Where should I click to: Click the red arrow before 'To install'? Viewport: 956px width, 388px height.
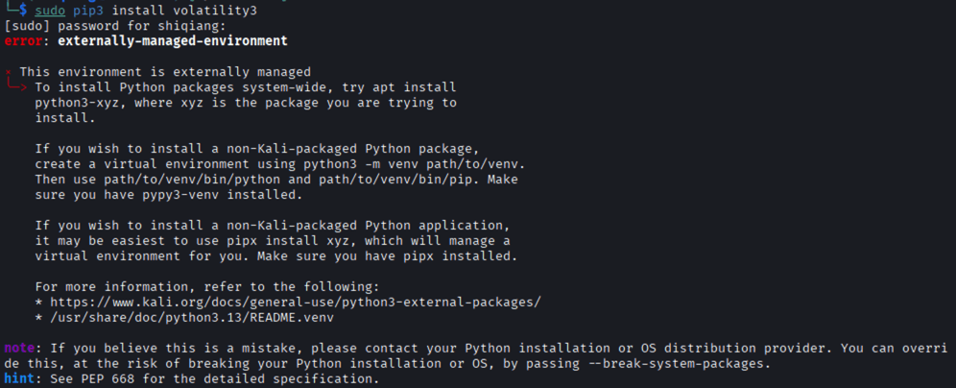tap(16, 87)
